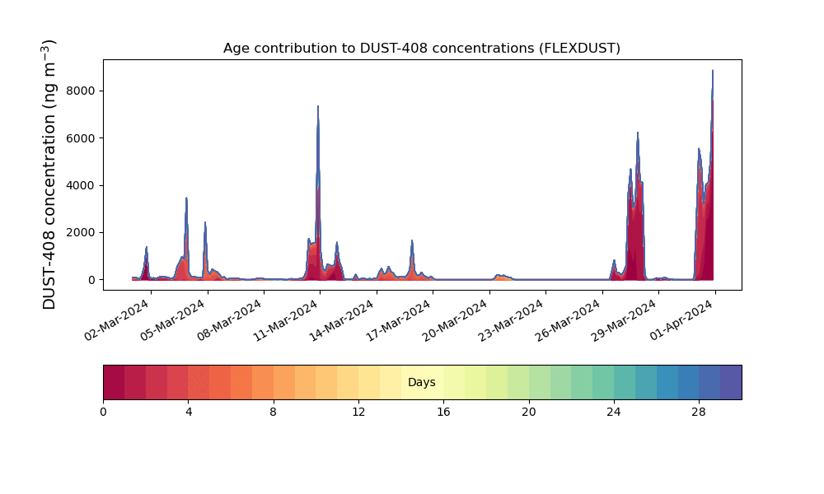Click the chart title 'Age contribution to DUST-408 concentrations (FLEXDUST)'
Image resolution: width=824 pixels, height=494 pixels.
[x=421, y=49]
